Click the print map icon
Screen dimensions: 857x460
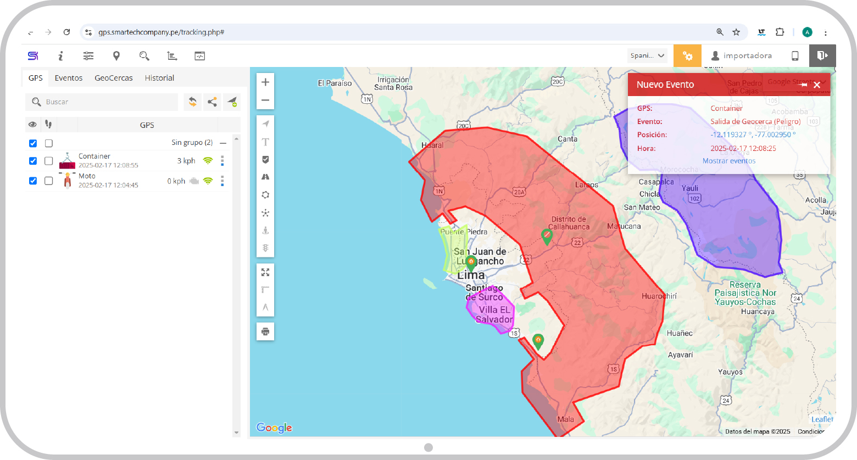(x=265, y=332)
